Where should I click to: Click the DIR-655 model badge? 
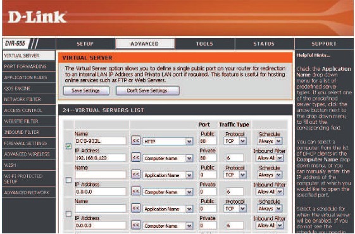tap(15, 43)
